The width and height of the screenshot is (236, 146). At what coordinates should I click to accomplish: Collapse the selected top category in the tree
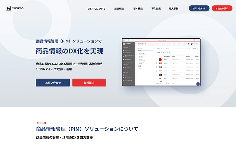[x=138, y=50]
